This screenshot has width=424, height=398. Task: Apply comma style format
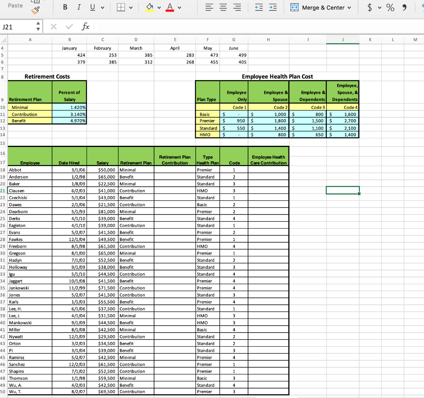pyautogui.click(x=404, y=7)
